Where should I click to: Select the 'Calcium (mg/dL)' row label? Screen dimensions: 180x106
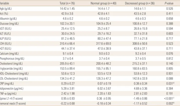pos(9,53)
